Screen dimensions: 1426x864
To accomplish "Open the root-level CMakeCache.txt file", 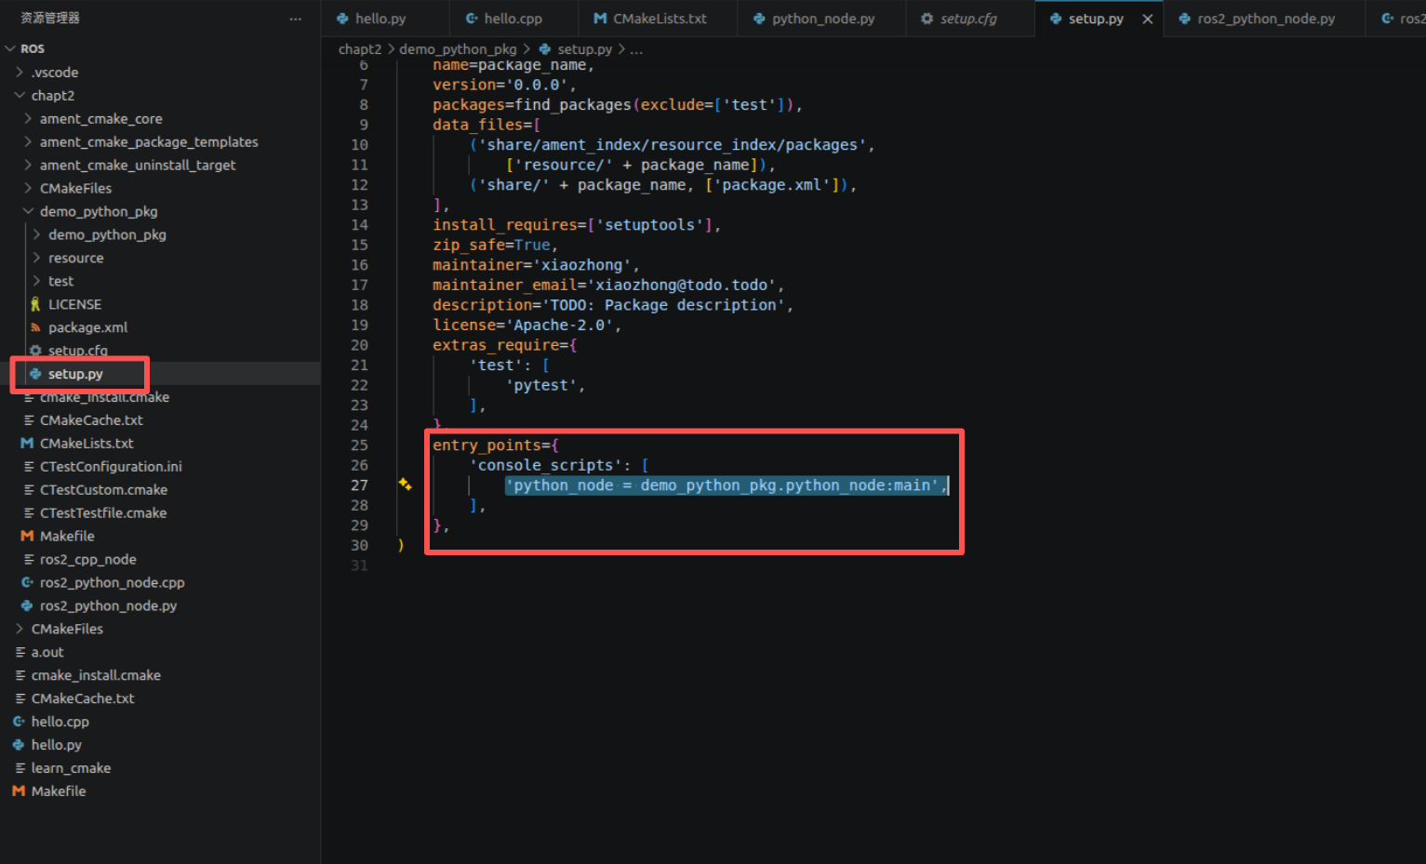I will click(x=83, y=698).
